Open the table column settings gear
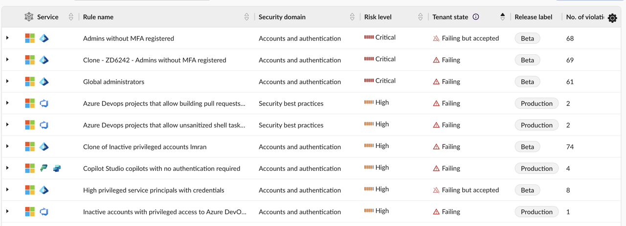 [612, 18]
